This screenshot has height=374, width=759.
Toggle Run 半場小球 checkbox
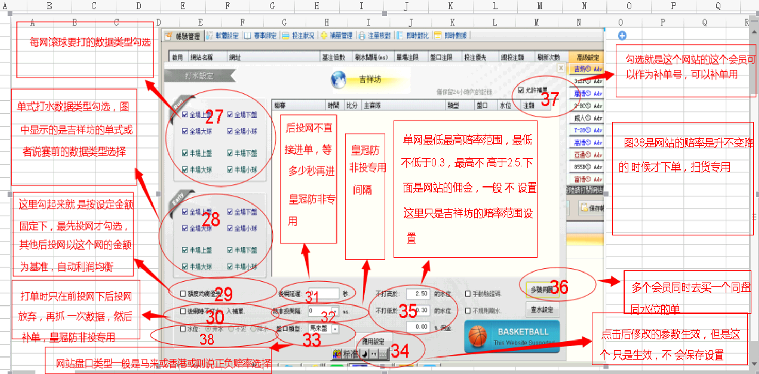click(x=230, y=169)
